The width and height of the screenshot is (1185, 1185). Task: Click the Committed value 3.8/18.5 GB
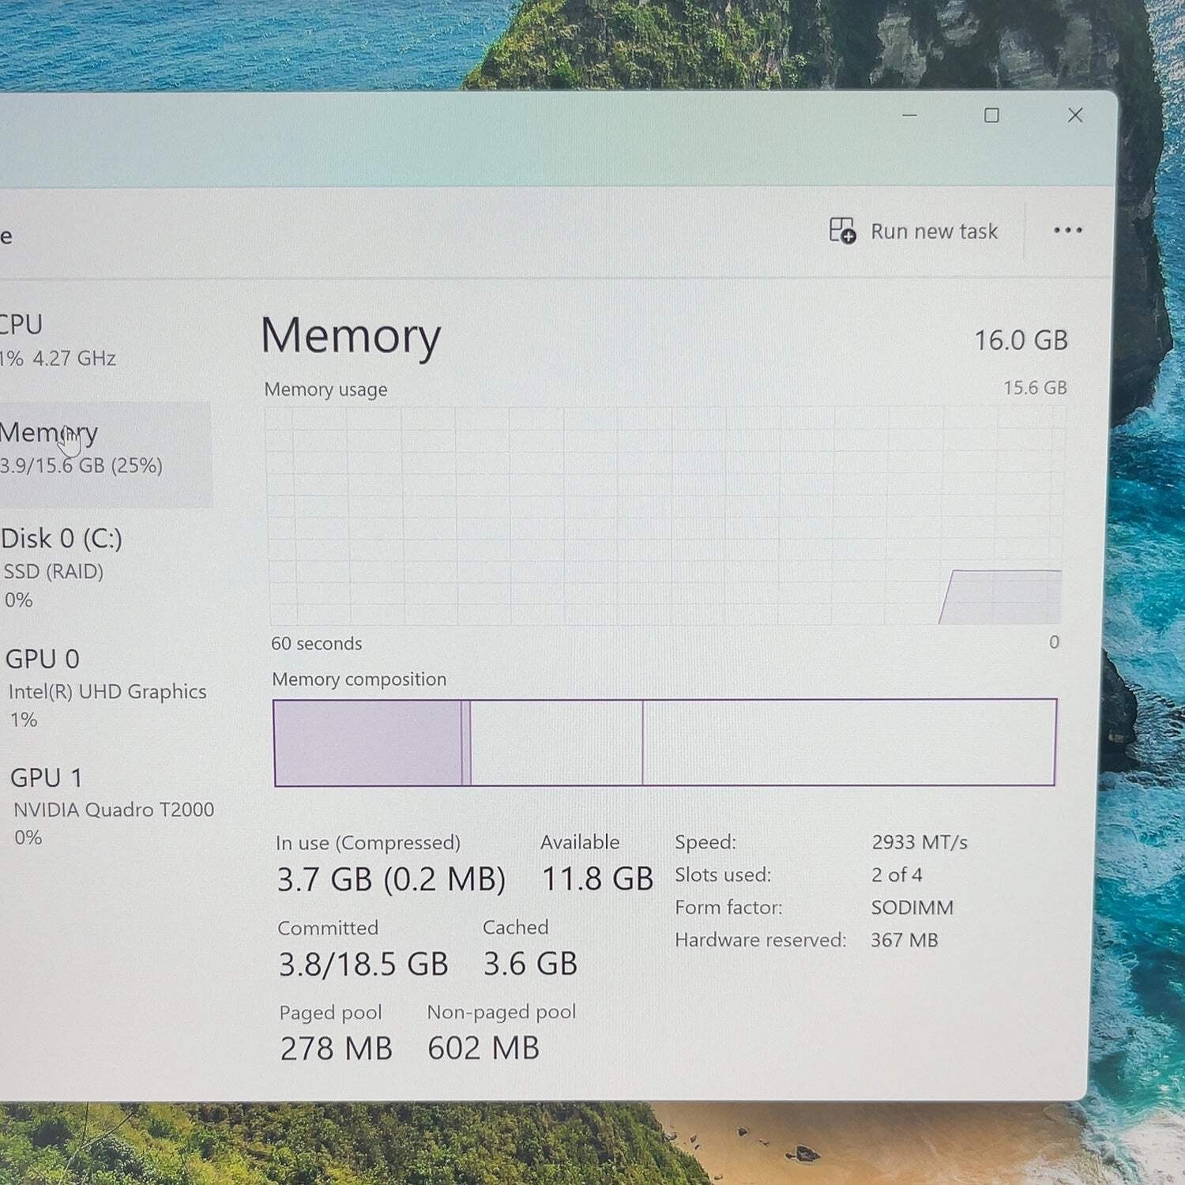(363, 964)
